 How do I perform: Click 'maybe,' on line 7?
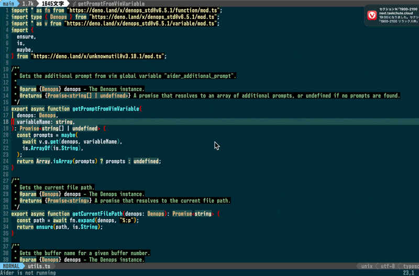pyautogui.click(x=25, y=50)
